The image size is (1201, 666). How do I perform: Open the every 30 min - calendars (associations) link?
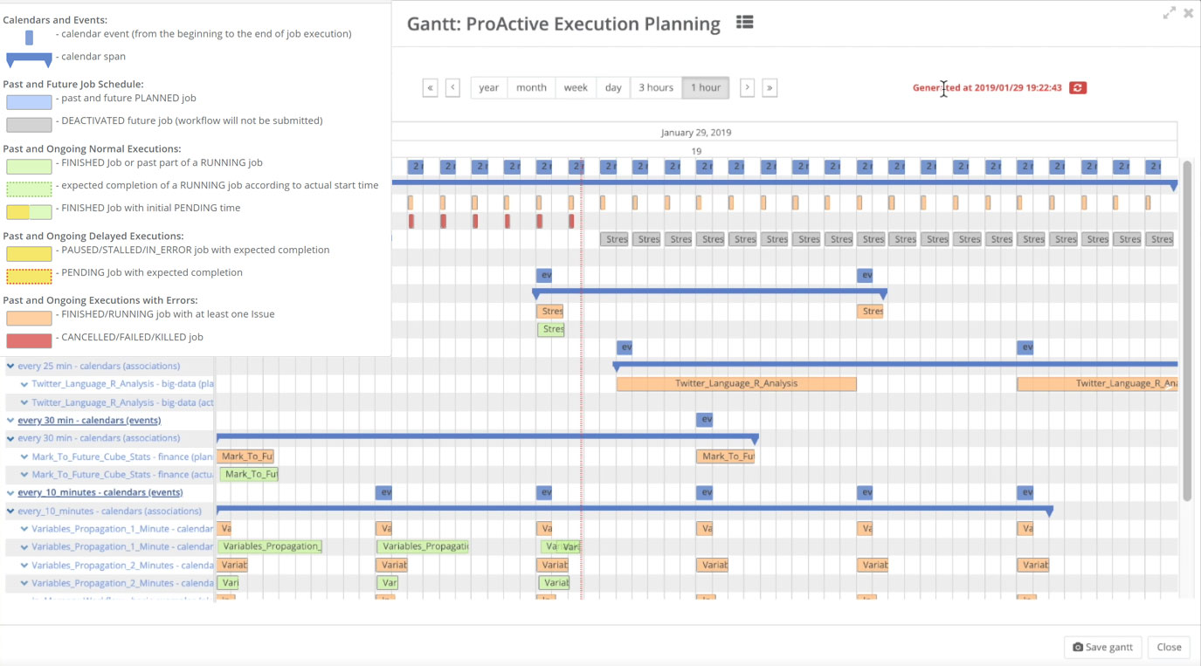pos(99,438)
